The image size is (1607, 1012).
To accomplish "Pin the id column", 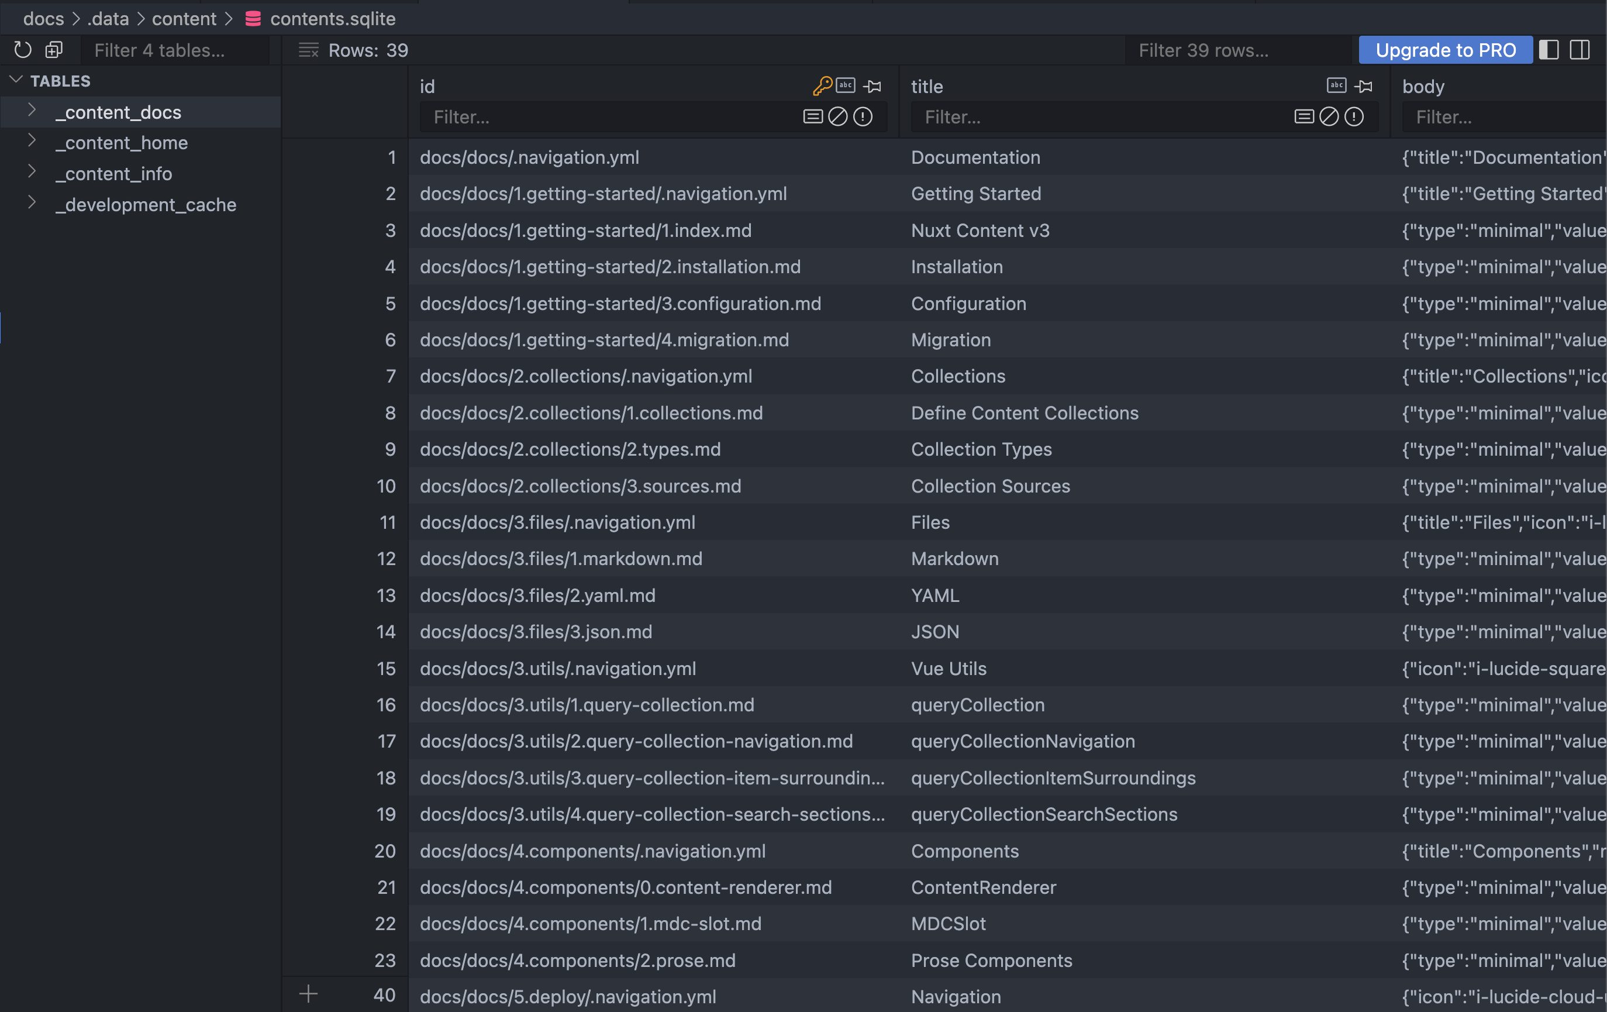I will click(873, 86).
